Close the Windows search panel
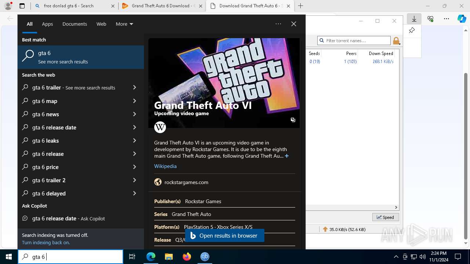The image size is (470, 264). pyautogui.click(x=294, y=24)
